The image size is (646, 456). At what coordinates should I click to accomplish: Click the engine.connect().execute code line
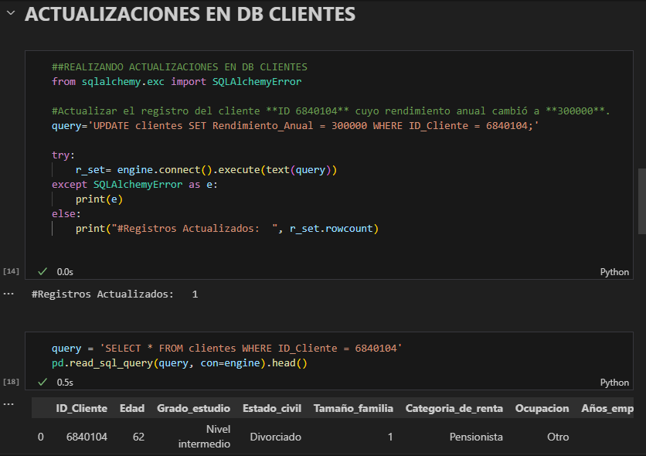click(206, 170)
